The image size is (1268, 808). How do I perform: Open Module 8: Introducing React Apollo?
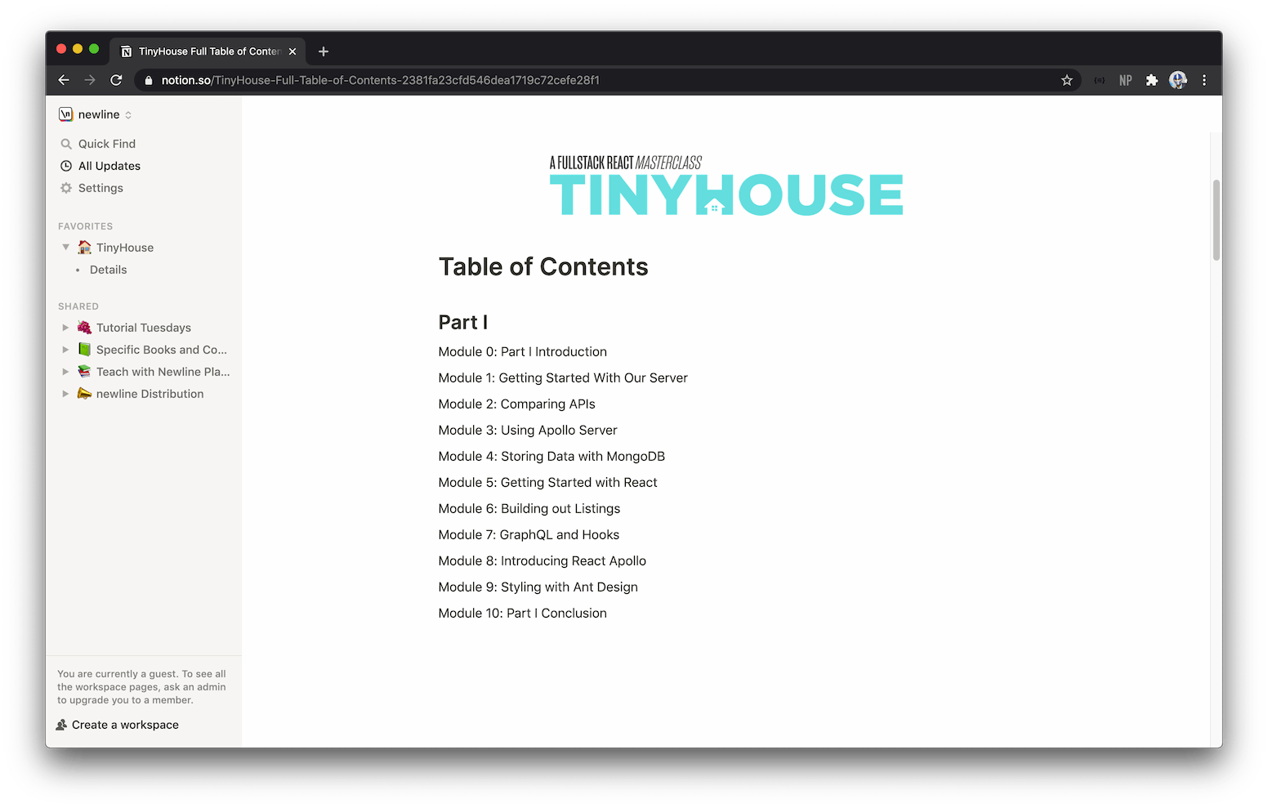tap(542, 561)
